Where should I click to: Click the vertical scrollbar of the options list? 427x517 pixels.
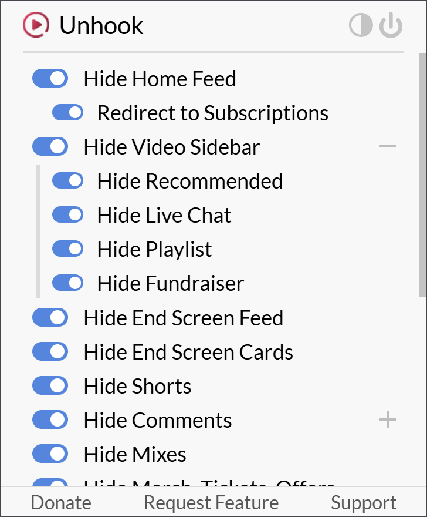point(422,176)
